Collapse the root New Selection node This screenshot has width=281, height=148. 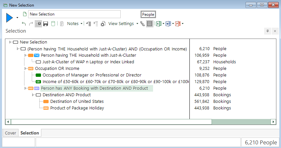click(10, 42)
